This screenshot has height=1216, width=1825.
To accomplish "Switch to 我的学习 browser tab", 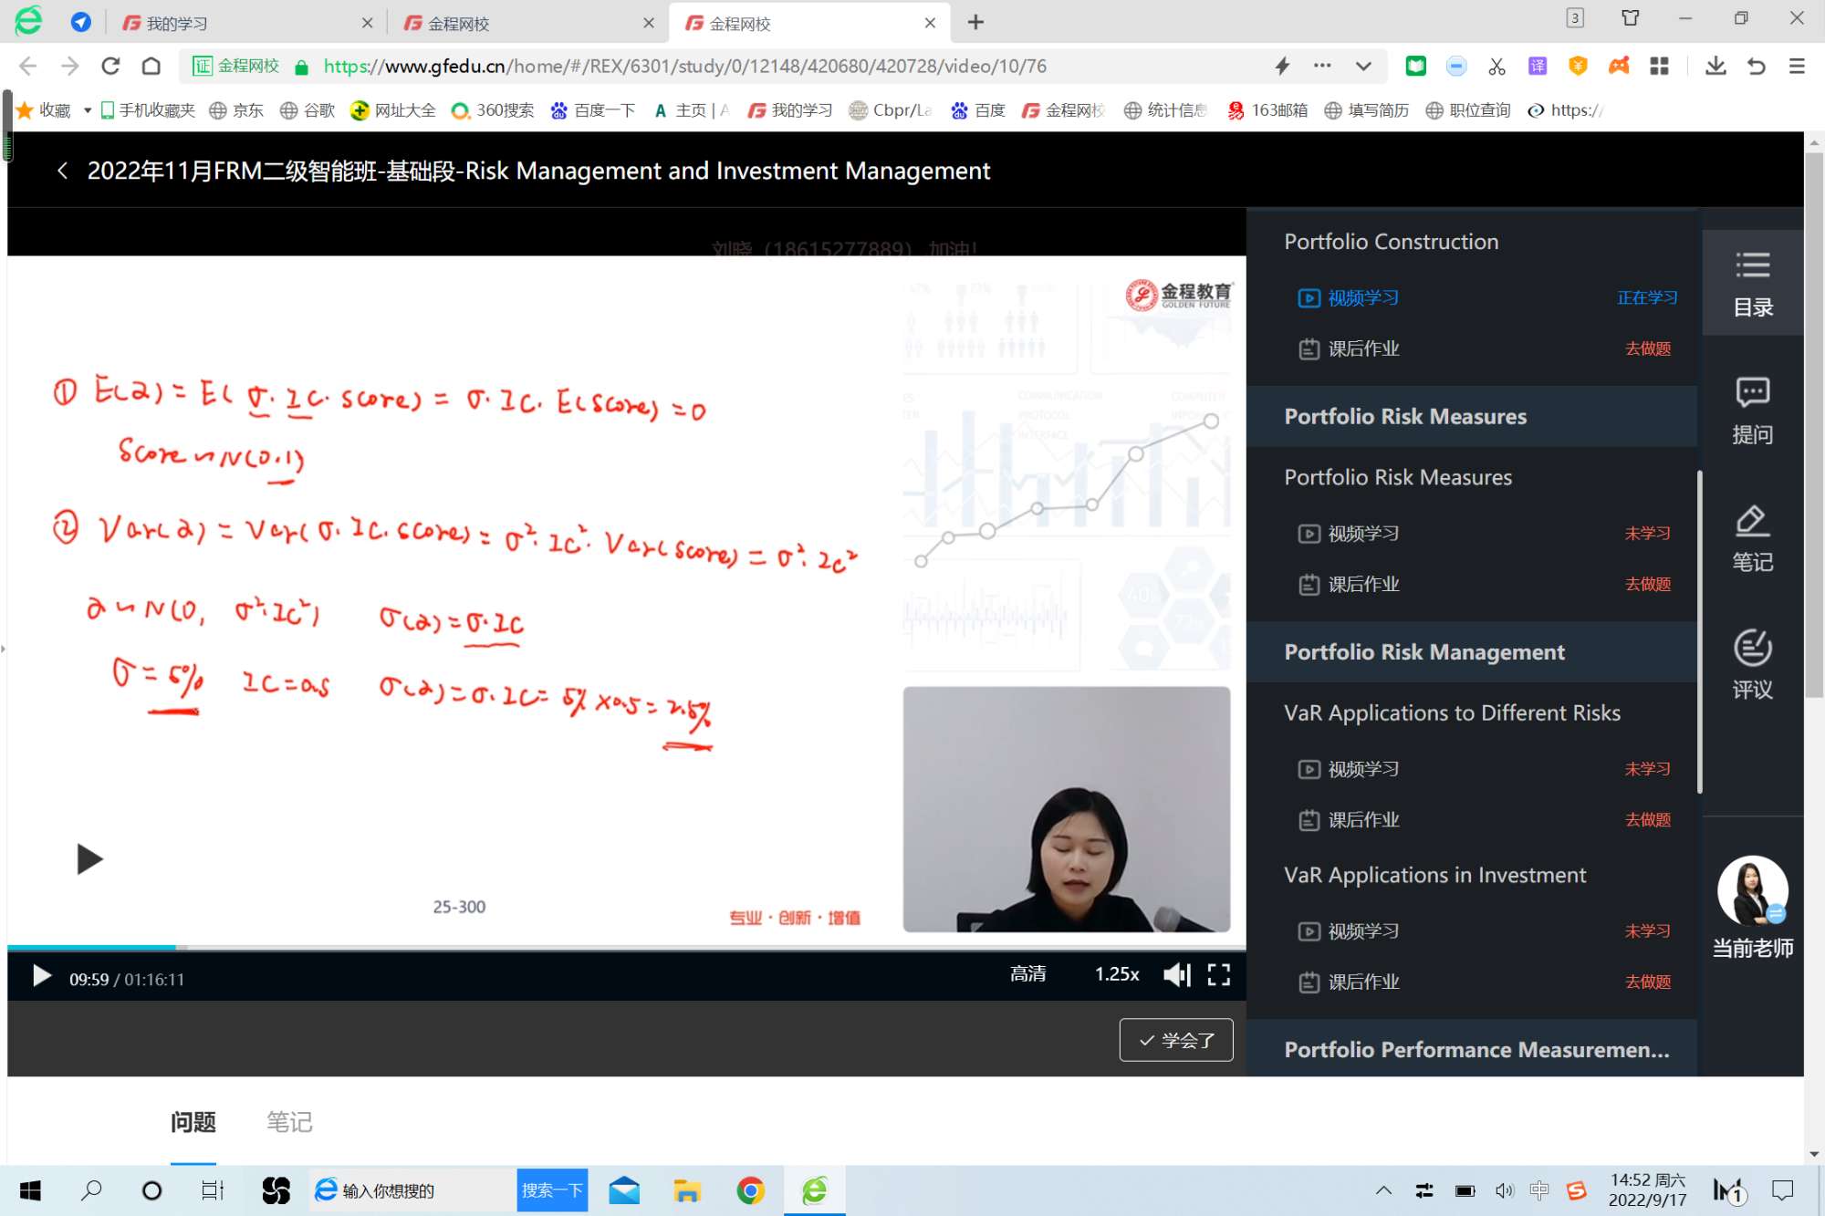I will (178, 23).
